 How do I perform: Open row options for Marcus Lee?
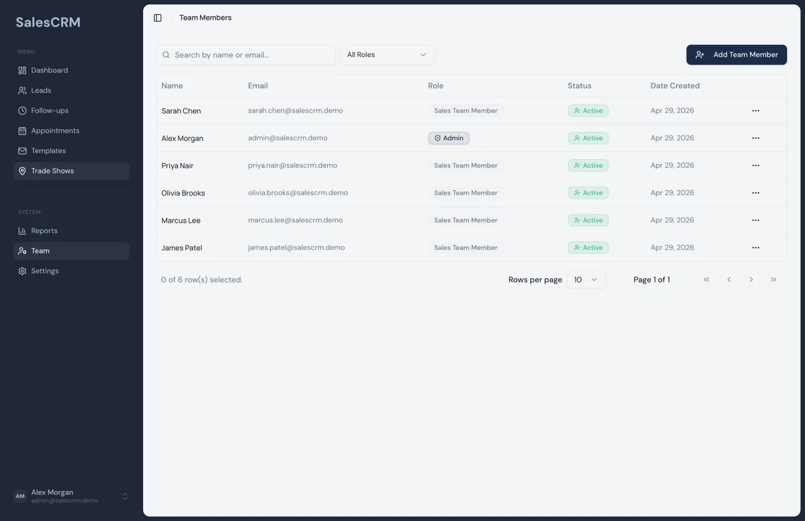pyautogui.click(x=755, y=220)
